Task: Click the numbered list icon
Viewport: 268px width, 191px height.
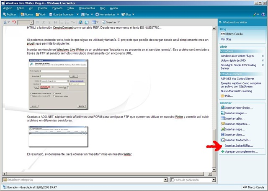Action: 61,22
